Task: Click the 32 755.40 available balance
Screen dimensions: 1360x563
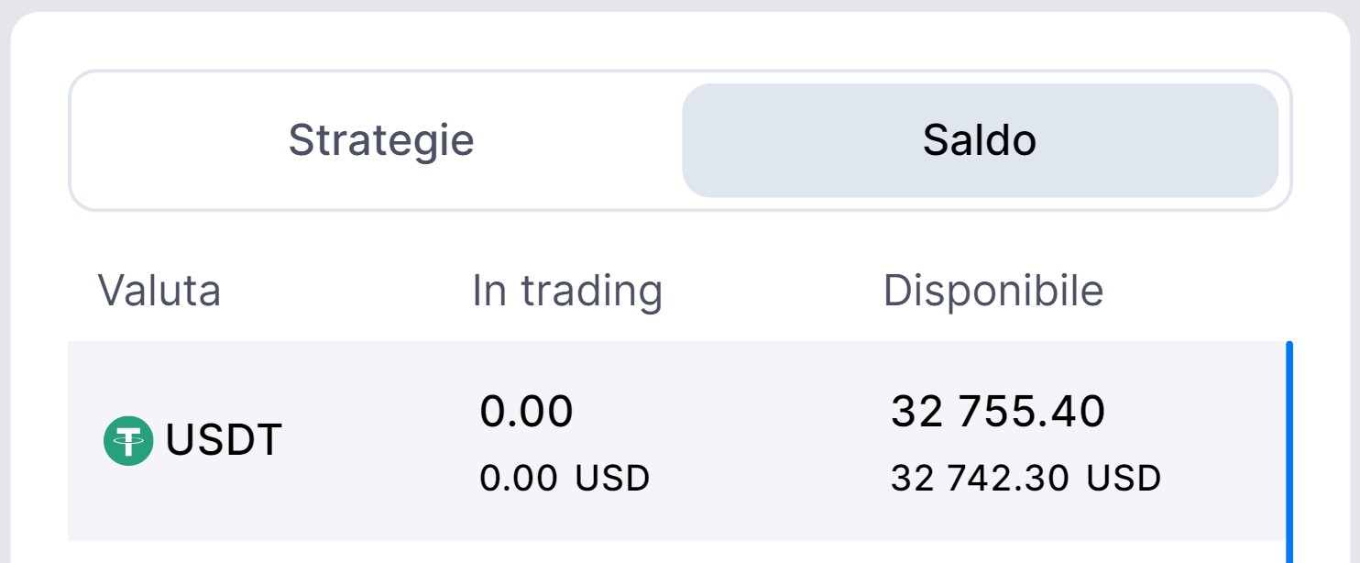Action: (998, 412)
